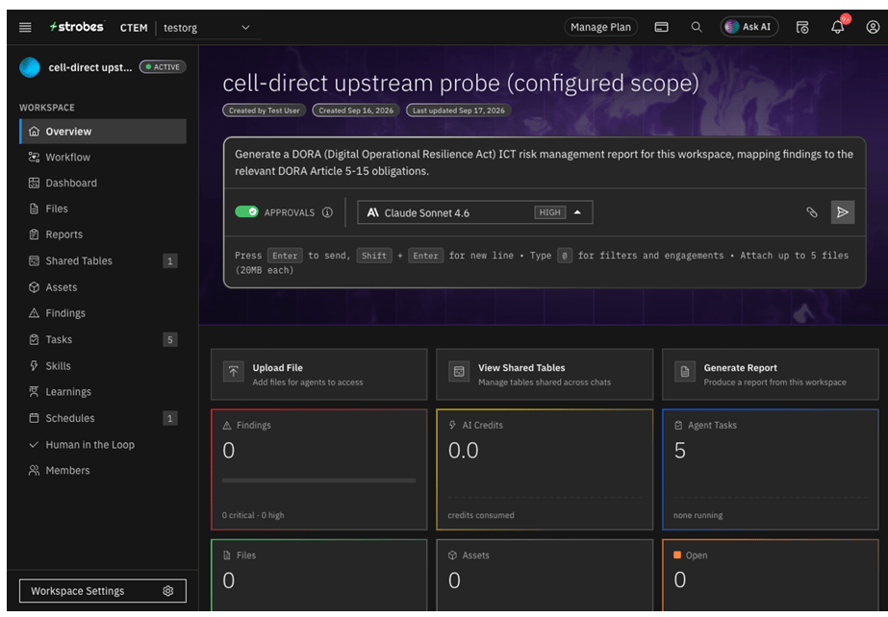Click the Shared Tables count badge

[169, 260]
